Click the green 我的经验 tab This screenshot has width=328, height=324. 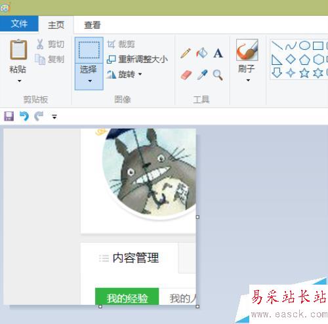pyautogui.click(x=127, y=296)
